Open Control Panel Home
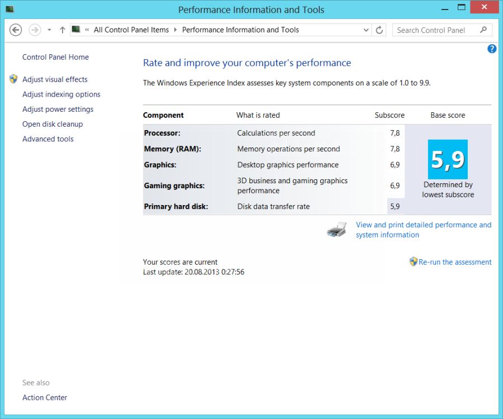This screenshot has height=419, width=503. point(55,57)
